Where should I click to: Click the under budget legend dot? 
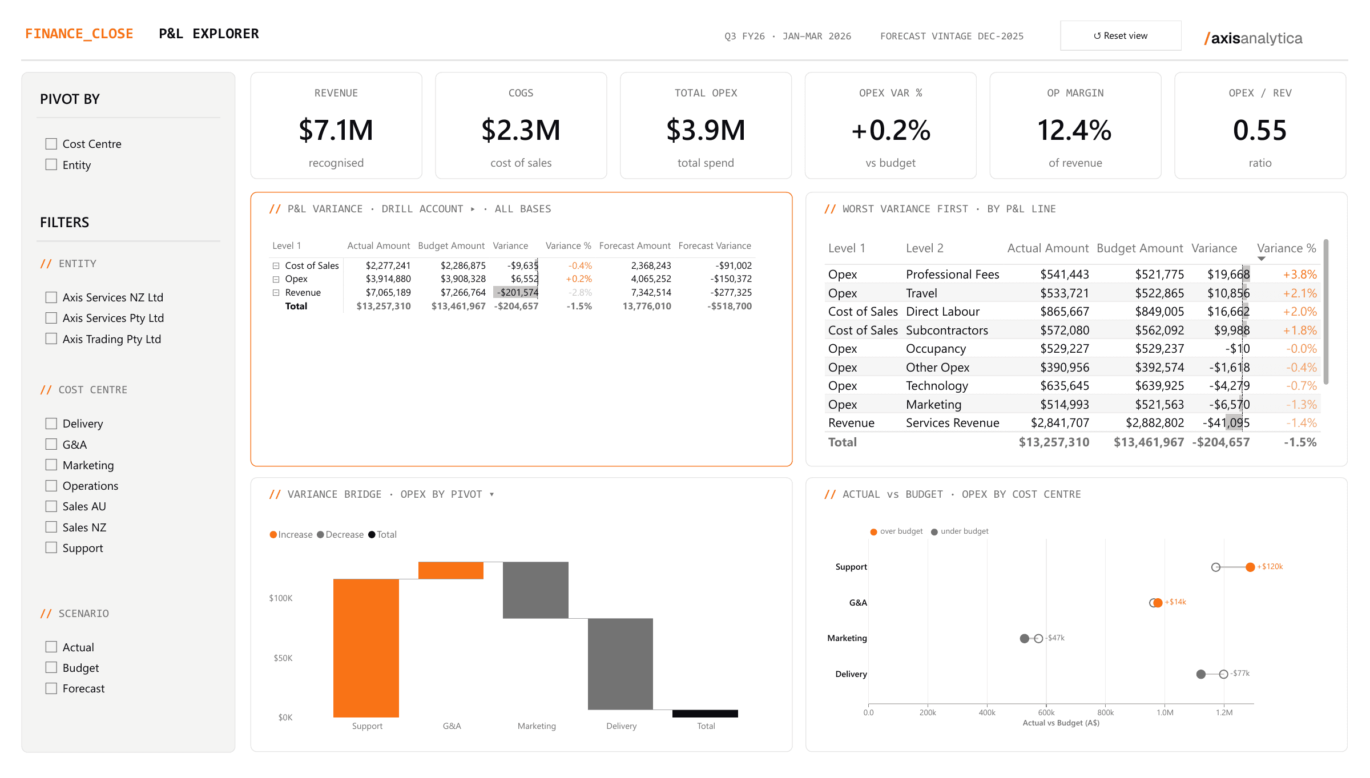coord(934,532)
